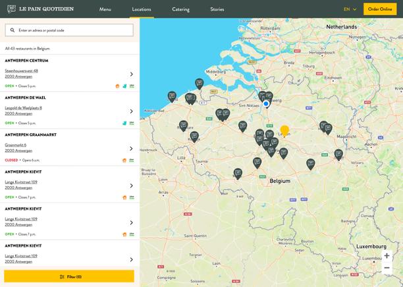This screenshot has width=403, height=287.
Task: Open the Antwerpen De Wael restaurant title
Action: (26, 98)
